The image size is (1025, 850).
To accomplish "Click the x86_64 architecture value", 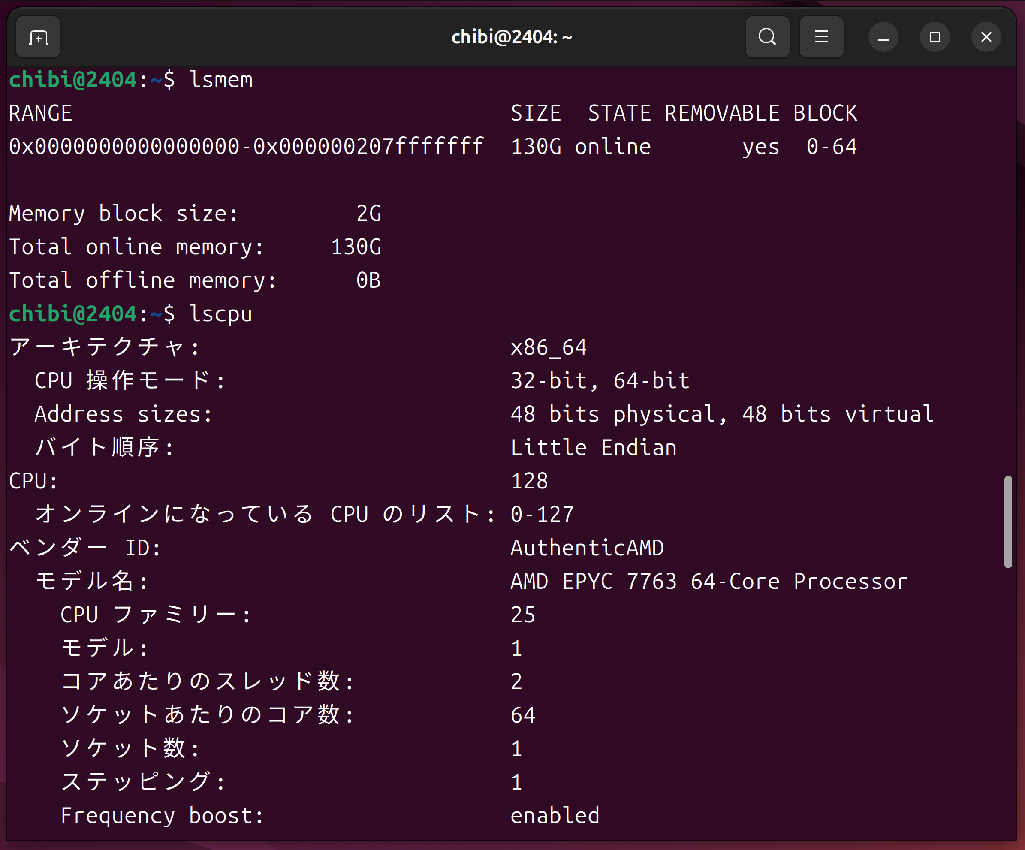I will pos(548,347).
